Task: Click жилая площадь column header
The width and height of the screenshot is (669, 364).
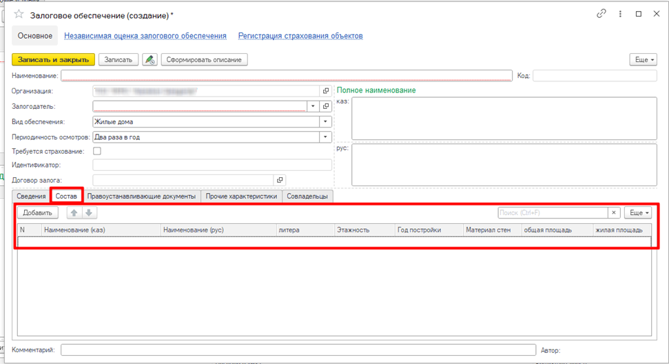Action: tap(622, 230)
